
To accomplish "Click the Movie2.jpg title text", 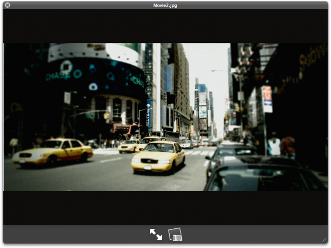I will click(x=165, y=5).
